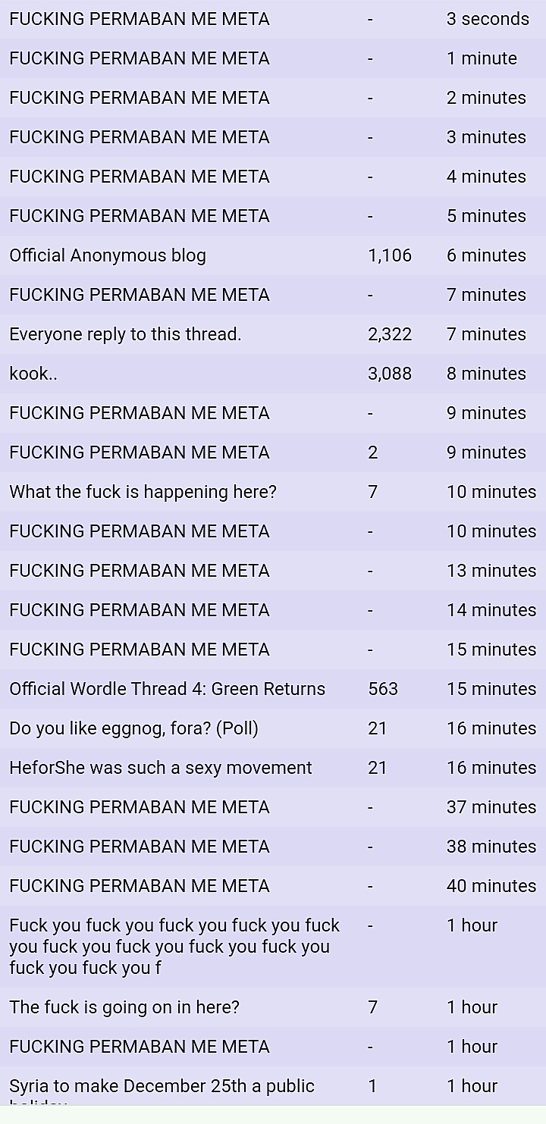The width and height of the screenshot is (546, 1124).
Task: Open the "kook.." thread
Action: (x=33, y=374)
